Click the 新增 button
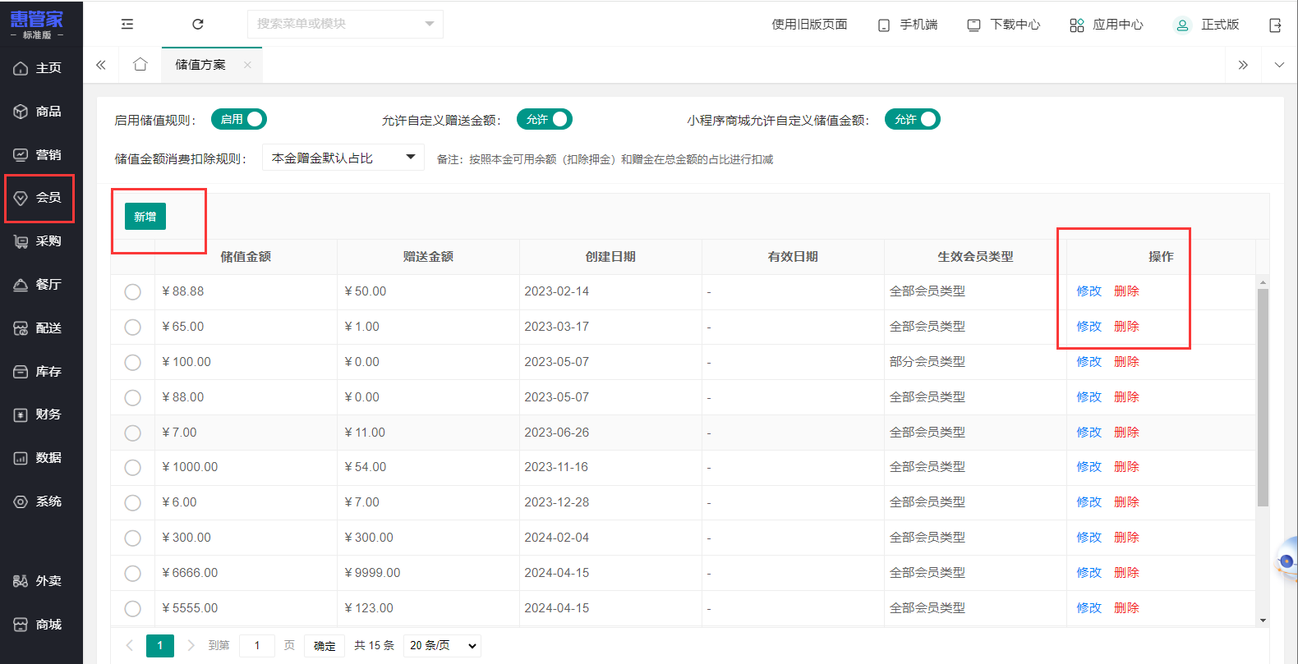Image resolution: width=1298 pixels, height=664 pixels. point(145,217)
